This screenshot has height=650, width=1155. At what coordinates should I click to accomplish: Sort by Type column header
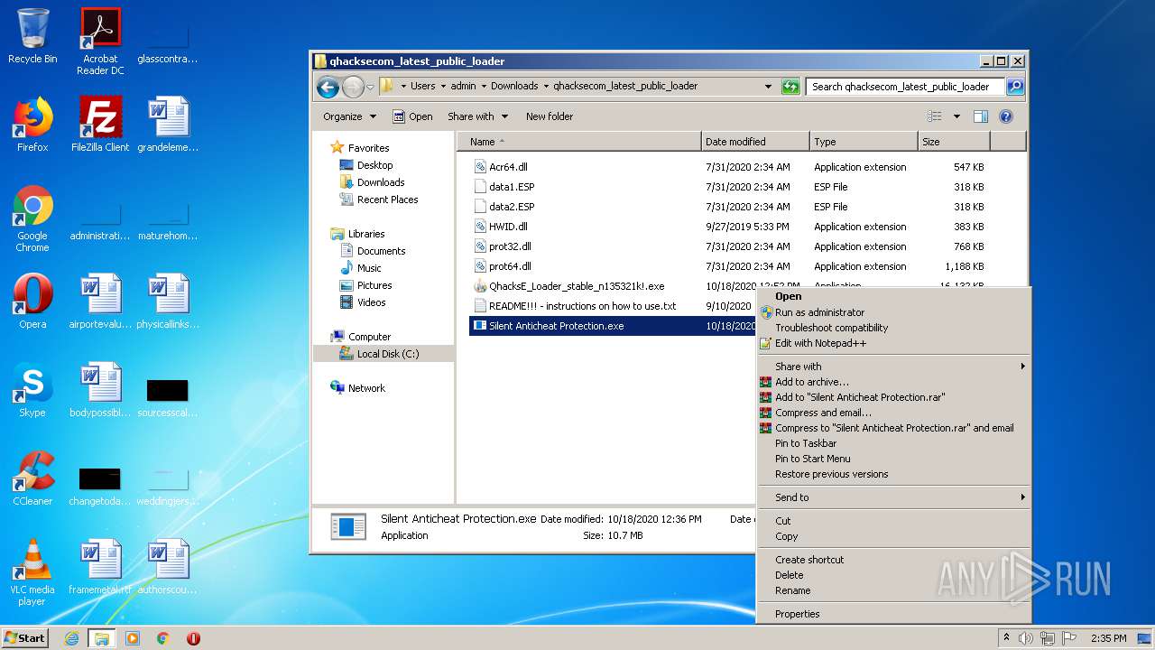point(864,142)
